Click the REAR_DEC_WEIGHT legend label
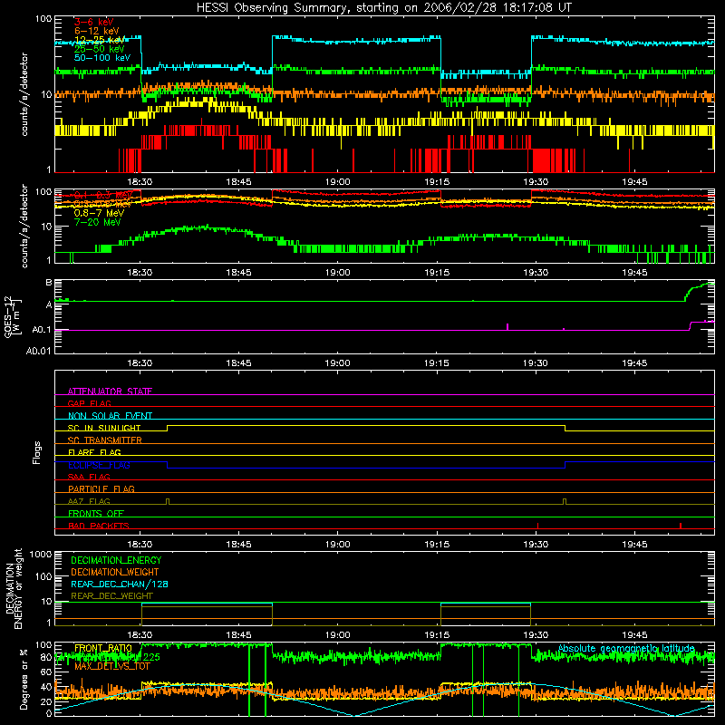This screenshot has height=725, width=725. tap(111, 596)
